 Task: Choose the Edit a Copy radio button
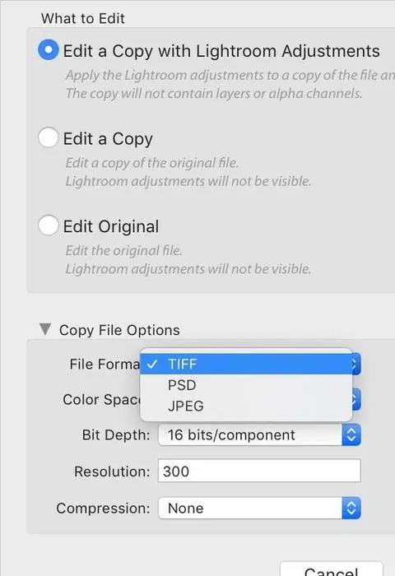48,137
